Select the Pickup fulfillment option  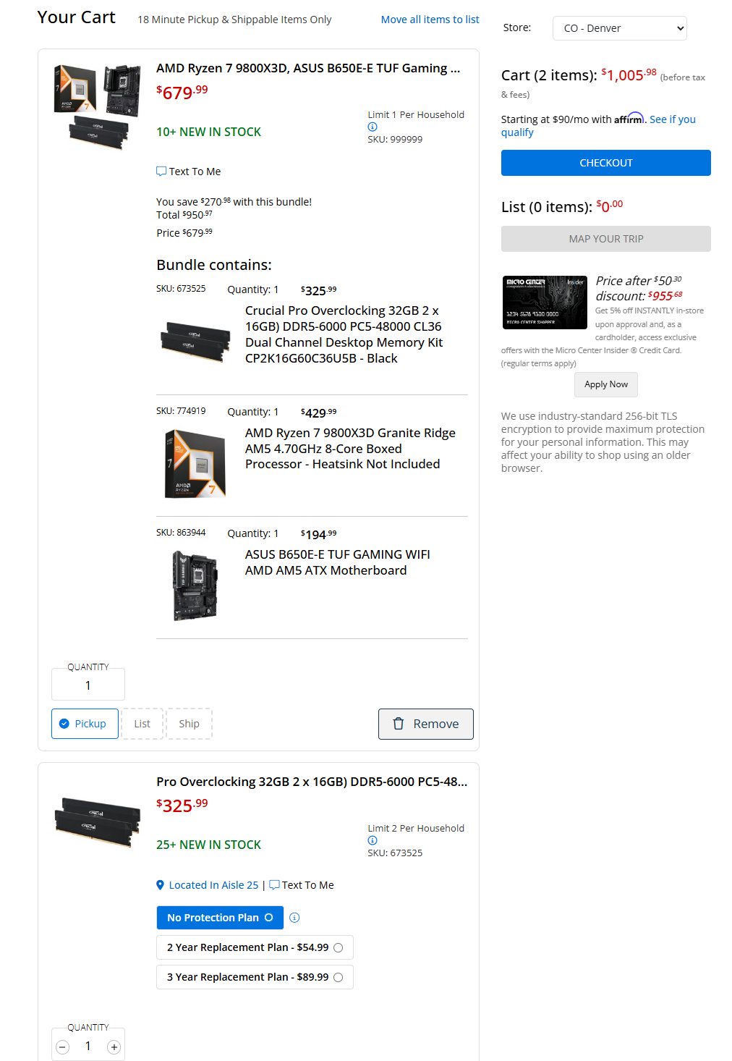[x=85, y=724]
